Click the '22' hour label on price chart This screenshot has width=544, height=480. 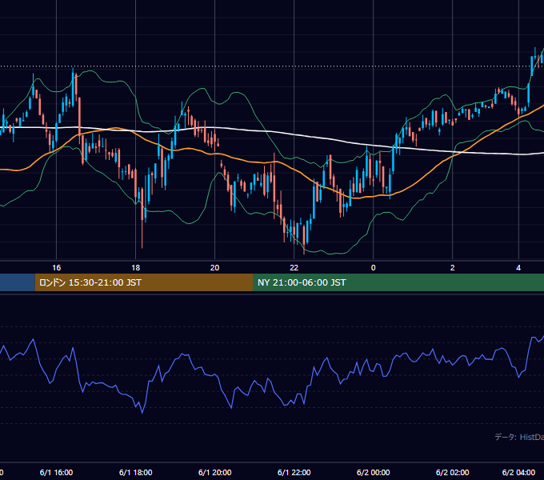294,268
